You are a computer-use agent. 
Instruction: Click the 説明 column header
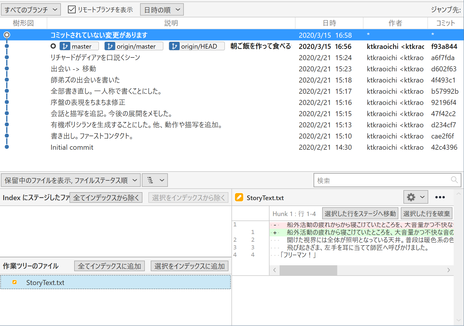(x=171, y=23)
